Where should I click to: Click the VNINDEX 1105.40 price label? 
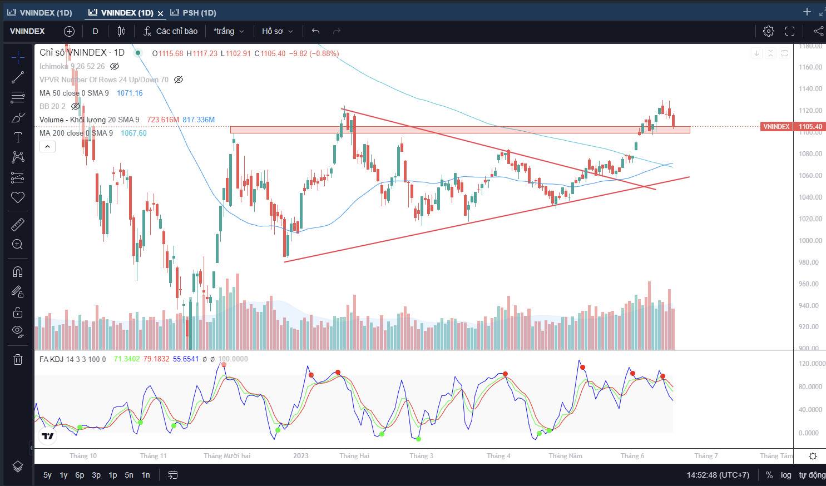coord(793,127)
